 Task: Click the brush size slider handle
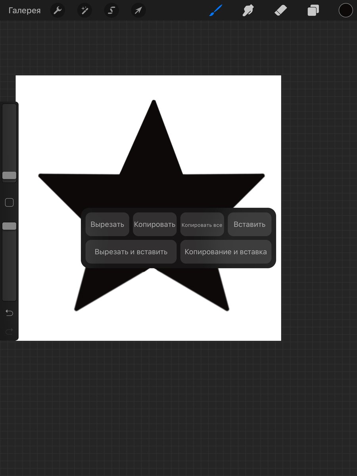tap(10, 175)
